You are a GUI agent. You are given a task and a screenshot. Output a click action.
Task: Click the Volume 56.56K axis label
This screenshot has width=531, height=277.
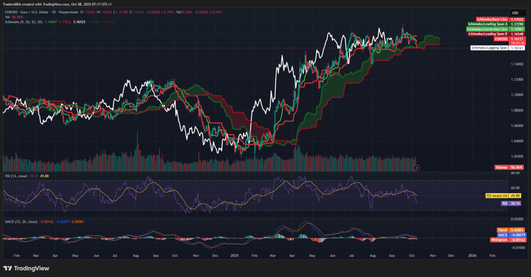click(x=508, y=168)
